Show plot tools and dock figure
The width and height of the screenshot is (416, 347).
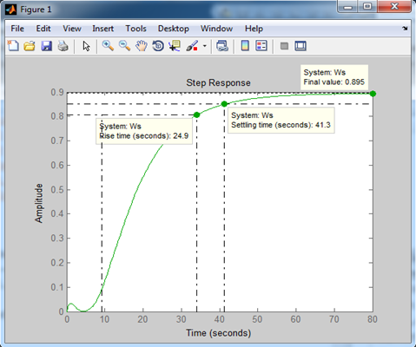300,46
